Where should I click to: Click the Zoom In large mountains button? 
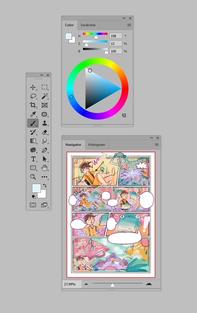pyautogui.click(x=149, y=284)
